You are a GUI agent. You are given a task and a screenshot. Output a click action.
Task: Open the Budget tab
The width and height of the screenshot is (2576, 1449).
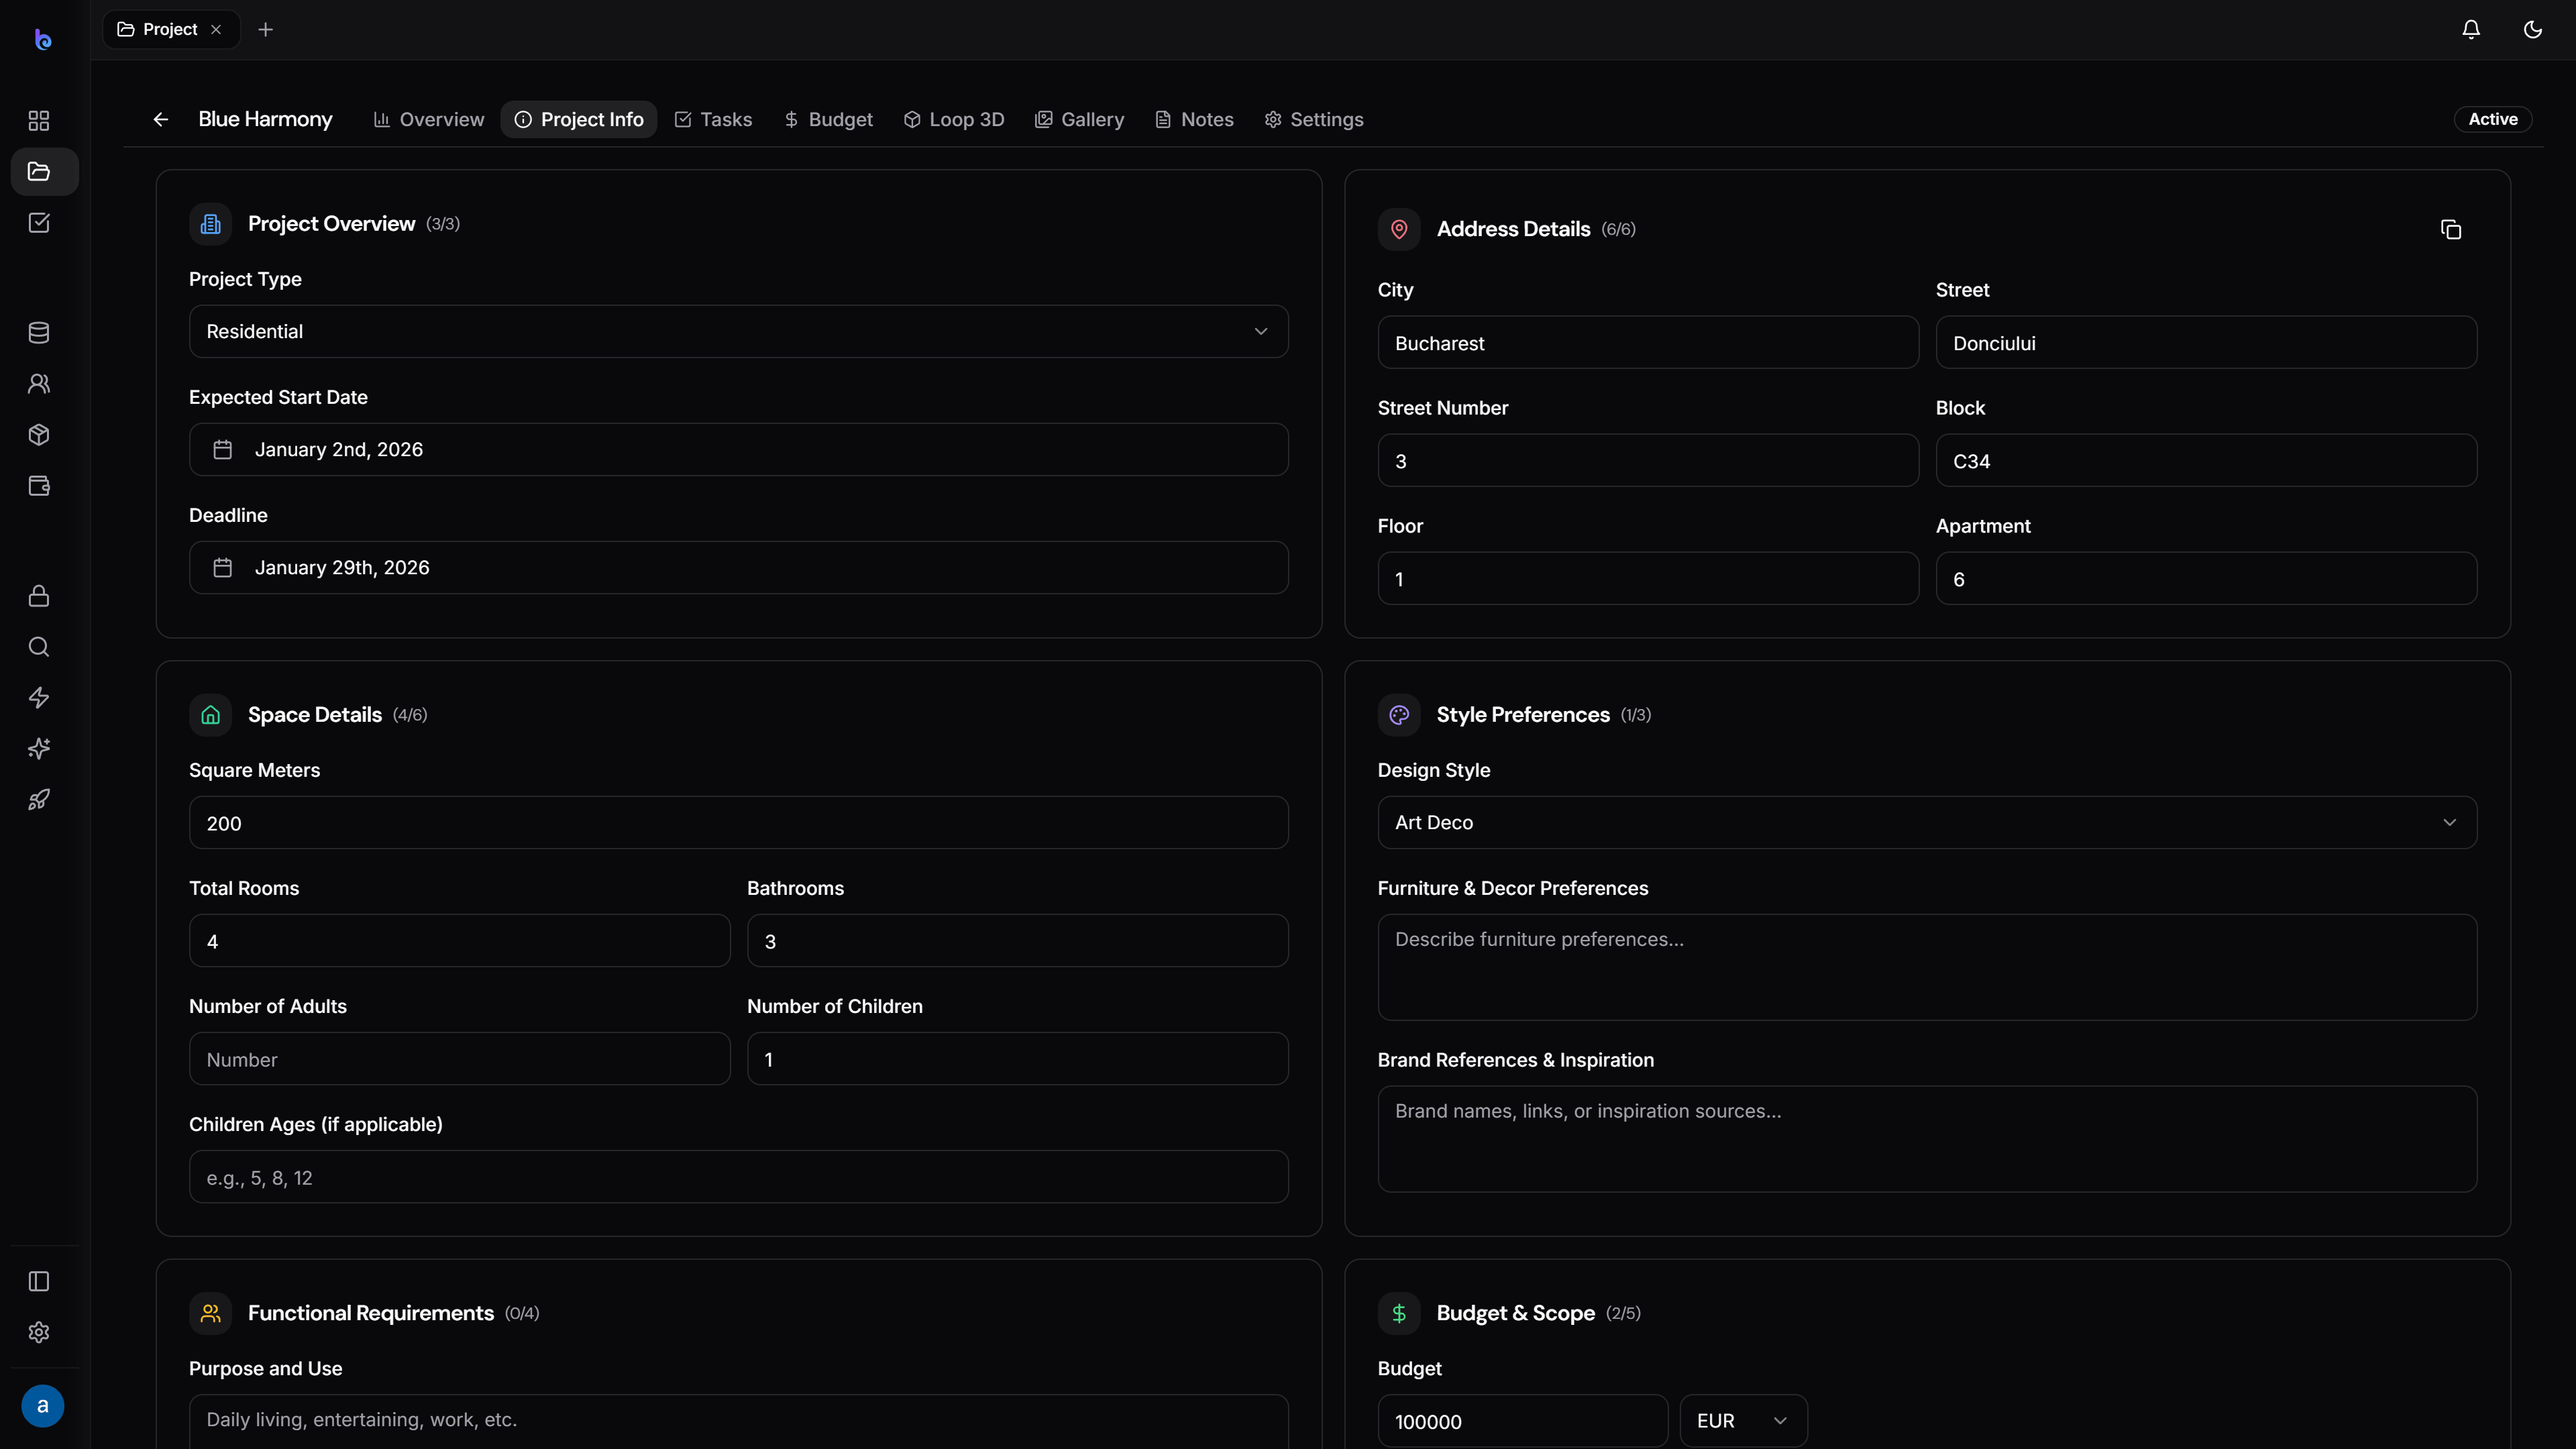tap(828, 119)
